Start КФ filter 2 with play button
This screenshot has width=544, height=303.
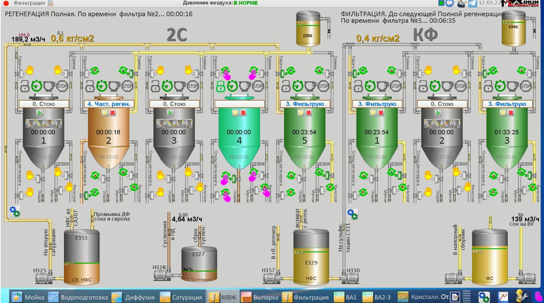pos(438,113)
